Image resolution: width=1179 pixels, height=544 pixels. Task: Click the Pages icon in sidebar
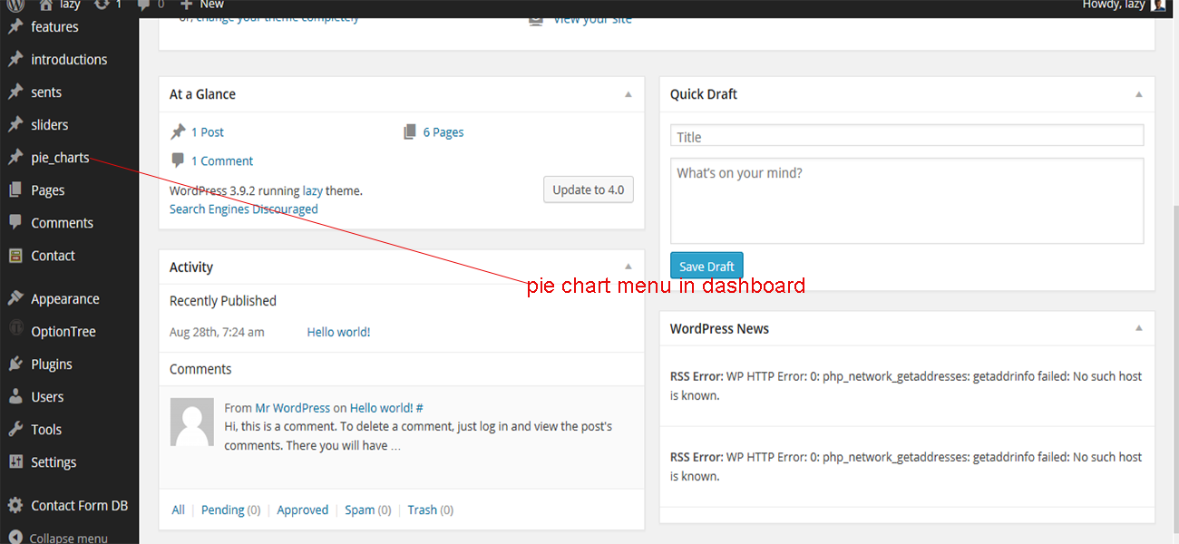(15, 190)
